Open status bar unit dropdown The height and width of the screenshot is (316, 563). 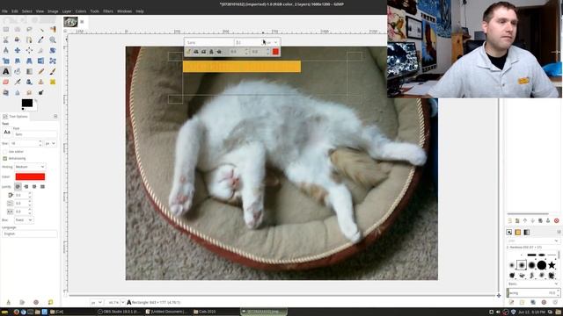(96, 302)
